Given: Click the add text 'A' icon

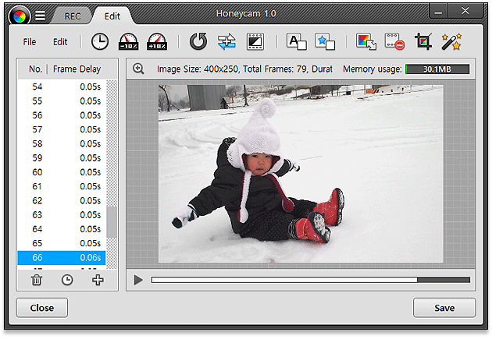Looking at the screenshot, I should coord(296,41).
